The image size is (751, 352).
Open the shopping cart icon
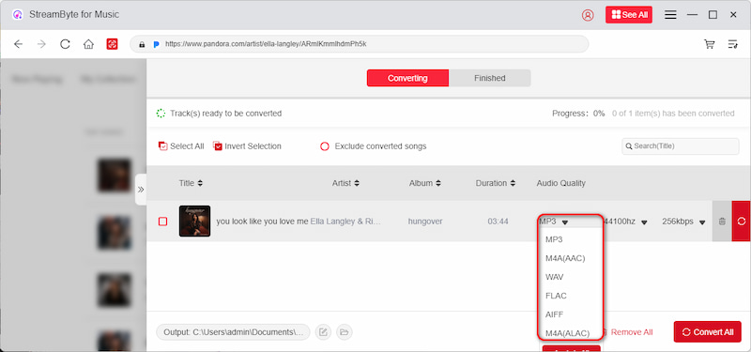[710, 44]
